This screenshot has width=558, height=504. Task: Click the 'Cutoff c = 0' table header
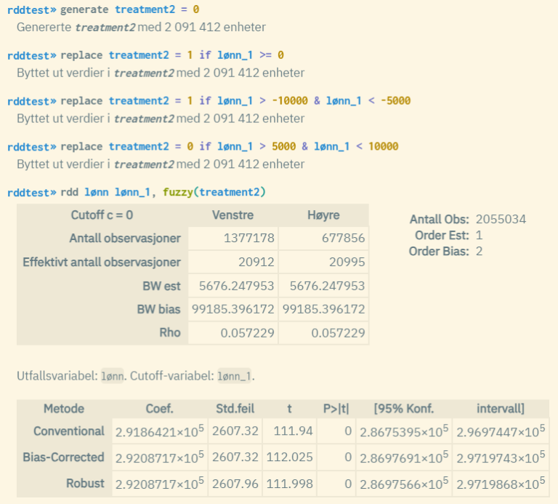[102, 215]
